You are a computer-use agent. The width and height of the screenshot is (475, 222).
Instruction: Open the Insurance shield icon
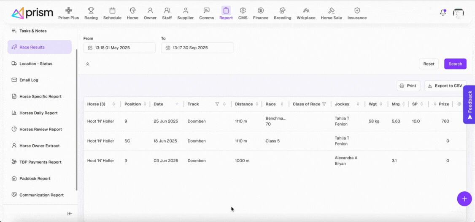pyautogui.click(x=357, y=11)
